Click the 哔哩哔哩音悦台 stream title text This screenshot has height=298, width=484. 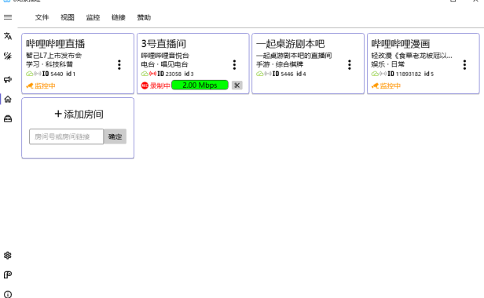[165, 56]
